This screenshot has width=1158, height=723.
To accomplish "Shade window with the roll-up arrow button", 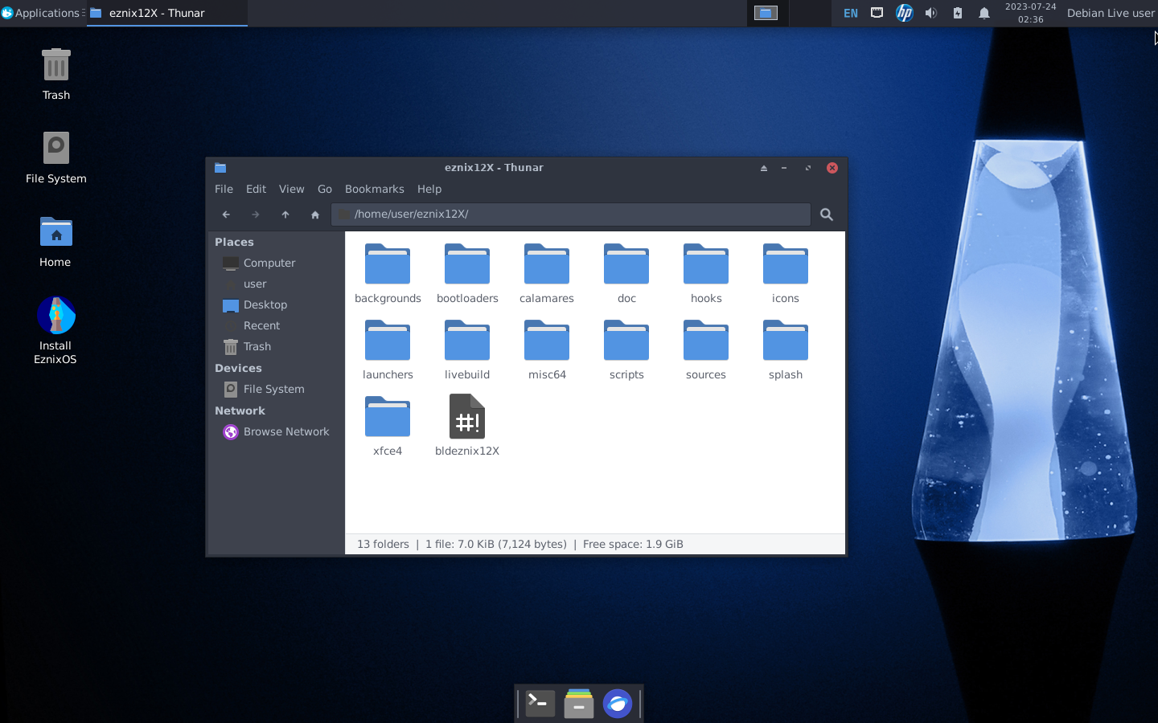I will coord(764,168).
